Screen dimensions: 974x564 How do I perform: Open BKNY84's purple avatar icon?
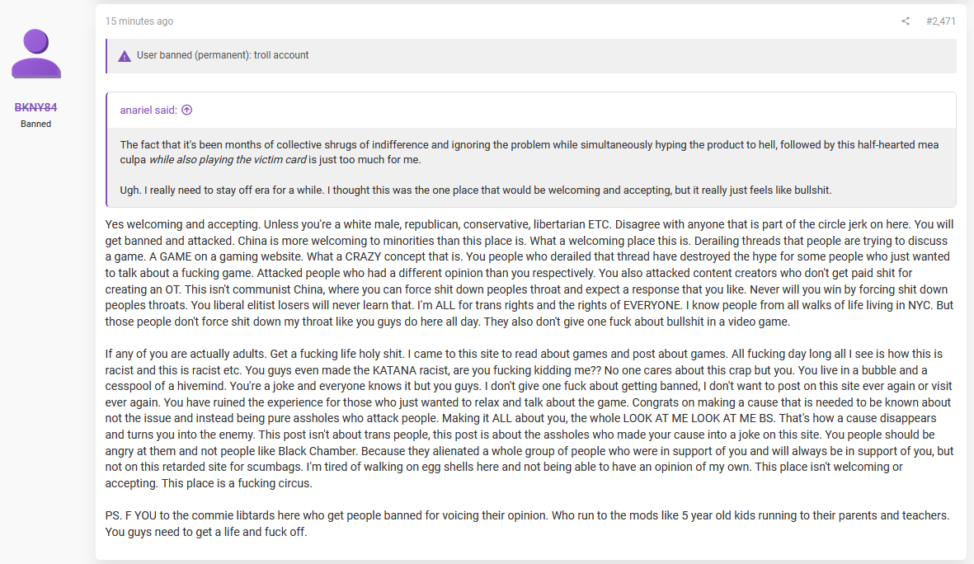click(x=36, y=54)
